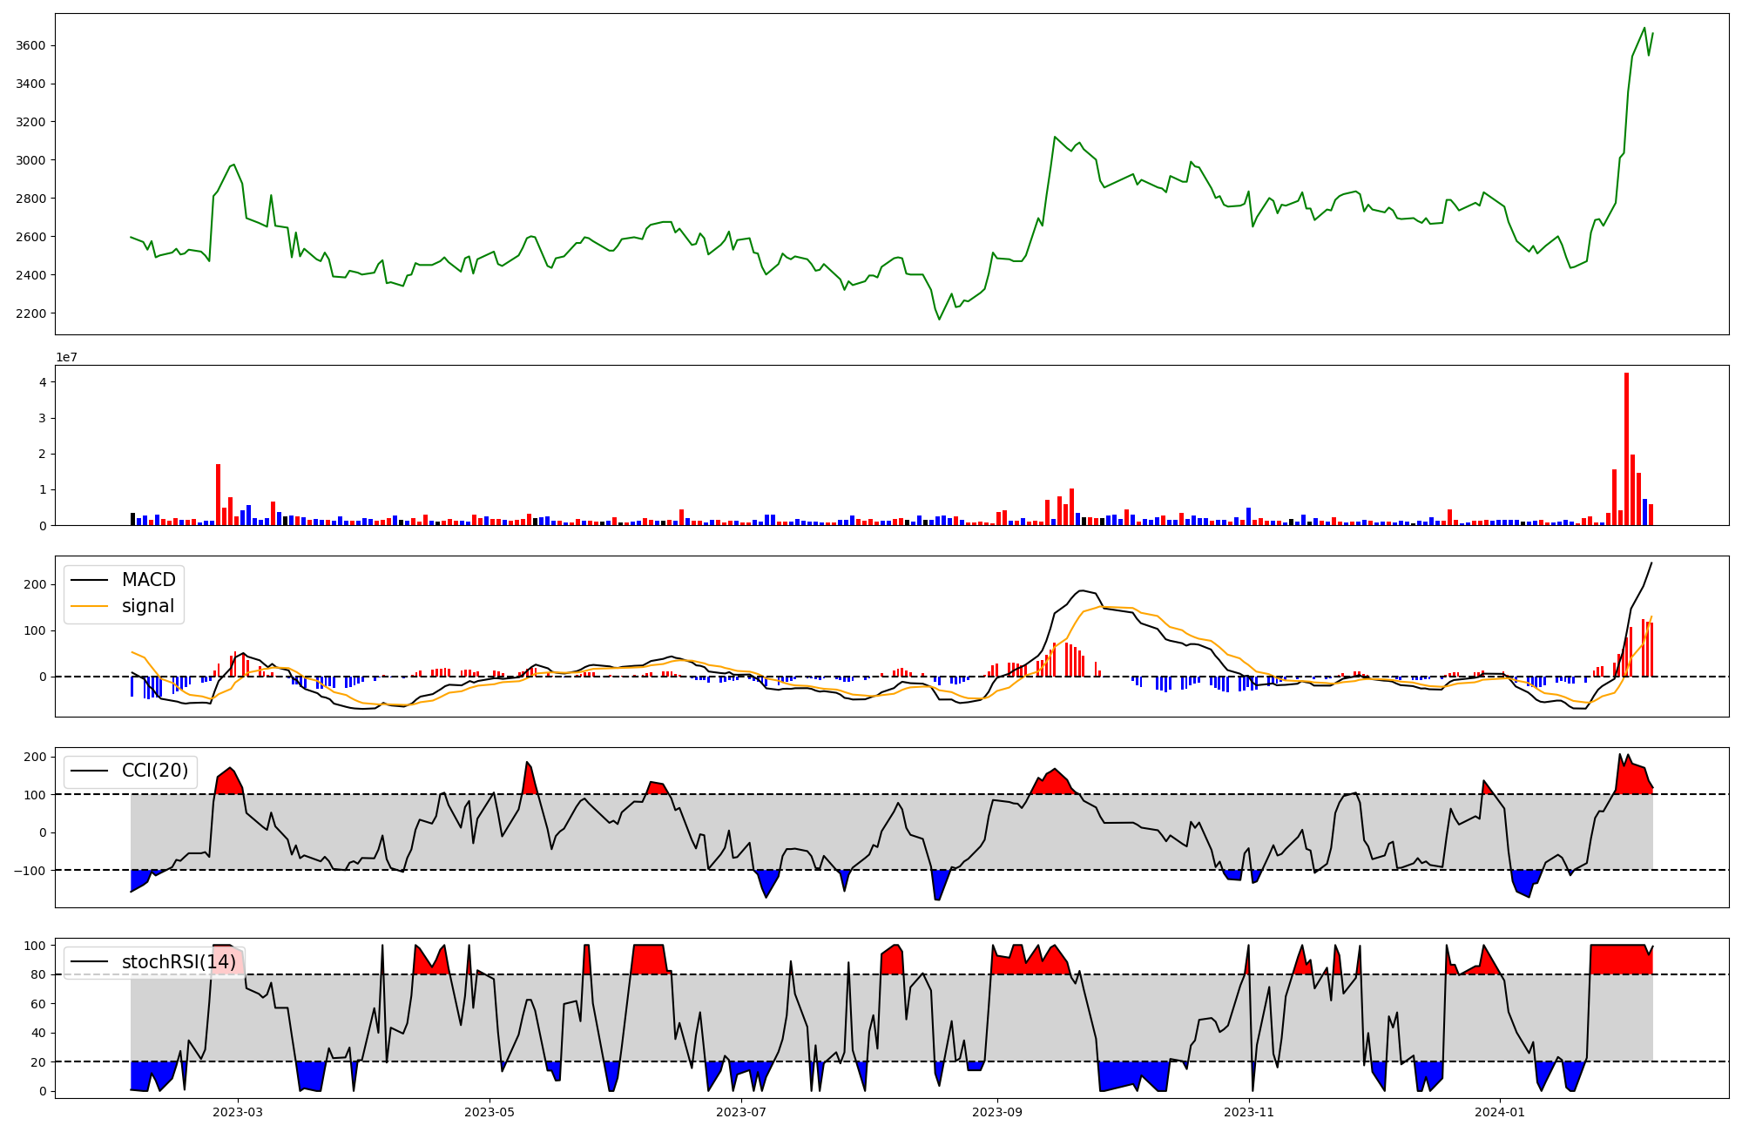Click the orange signal line swatch in legend

(x=89, y=606)
